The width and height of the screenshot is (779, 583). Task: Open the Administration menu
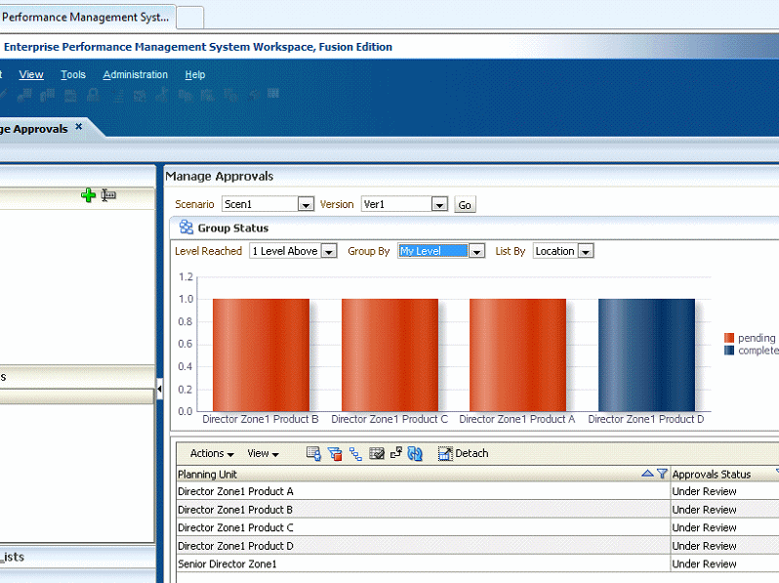point(135,74)
